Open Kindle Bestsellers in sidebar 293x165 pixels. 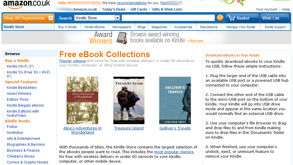click(22, 88)
